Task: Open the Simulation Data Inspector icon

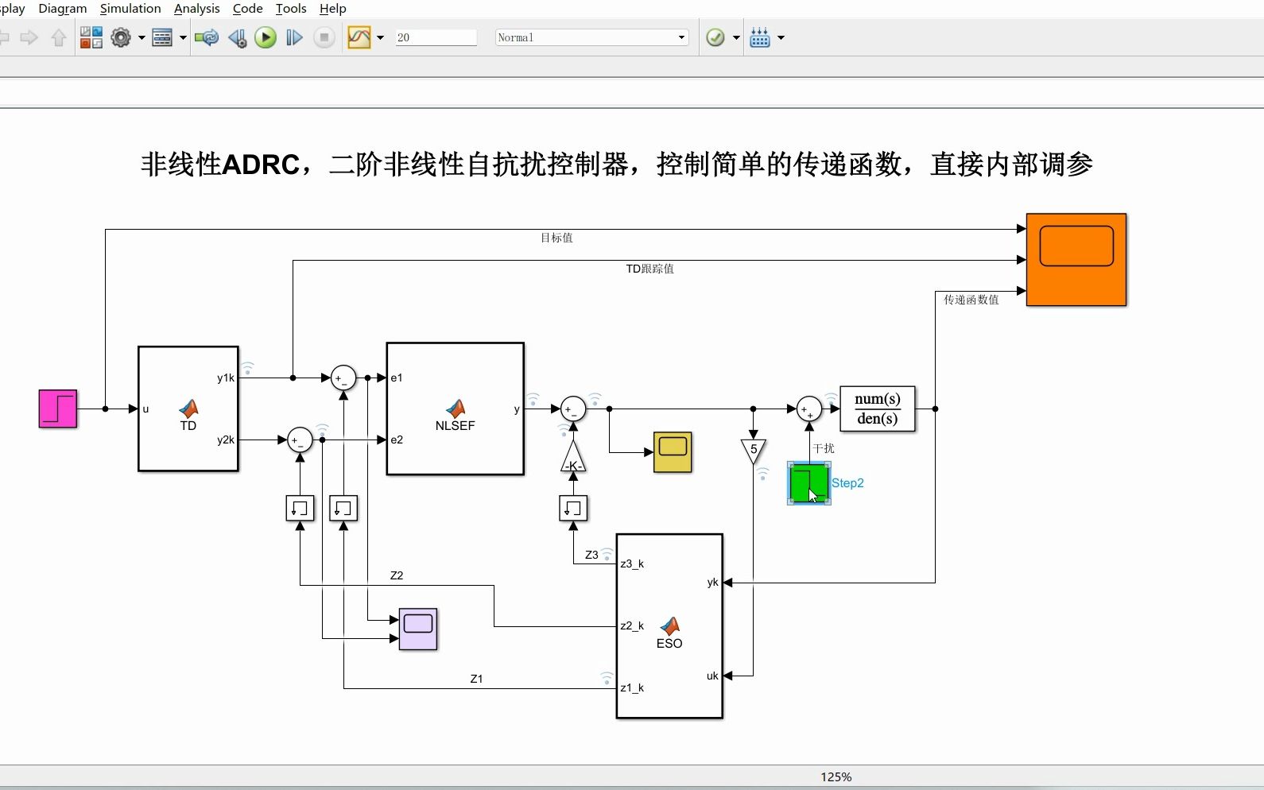Action: click(x=359, y=37)
